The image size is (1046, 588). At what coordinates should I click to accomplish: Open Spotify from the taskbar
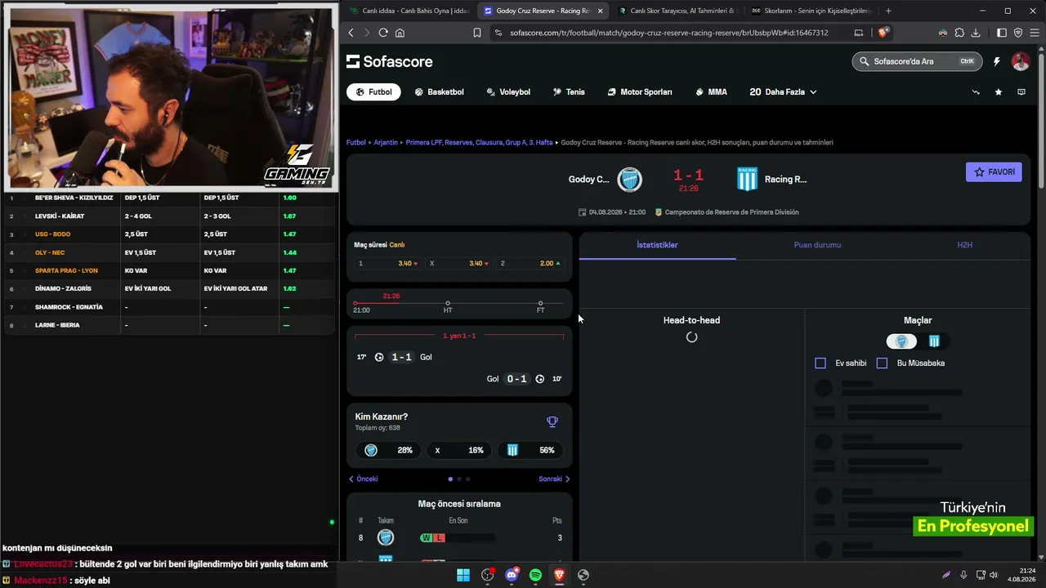point(535,575)
